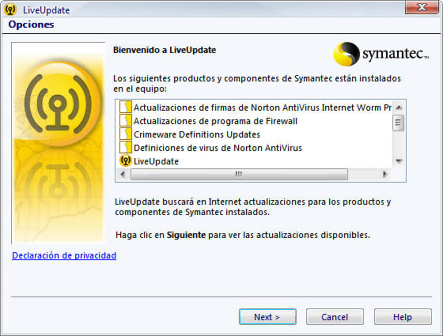Open the Declaración de privacidad link

coord(64,255)
